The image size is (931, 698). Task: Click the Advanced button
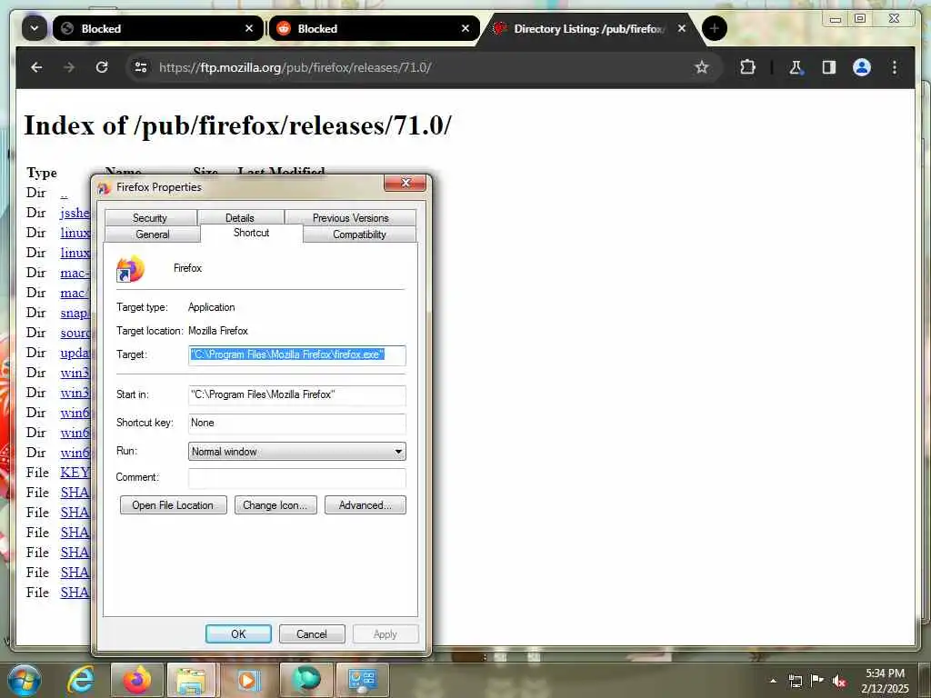pyautogui.click(x=365, y=505)
